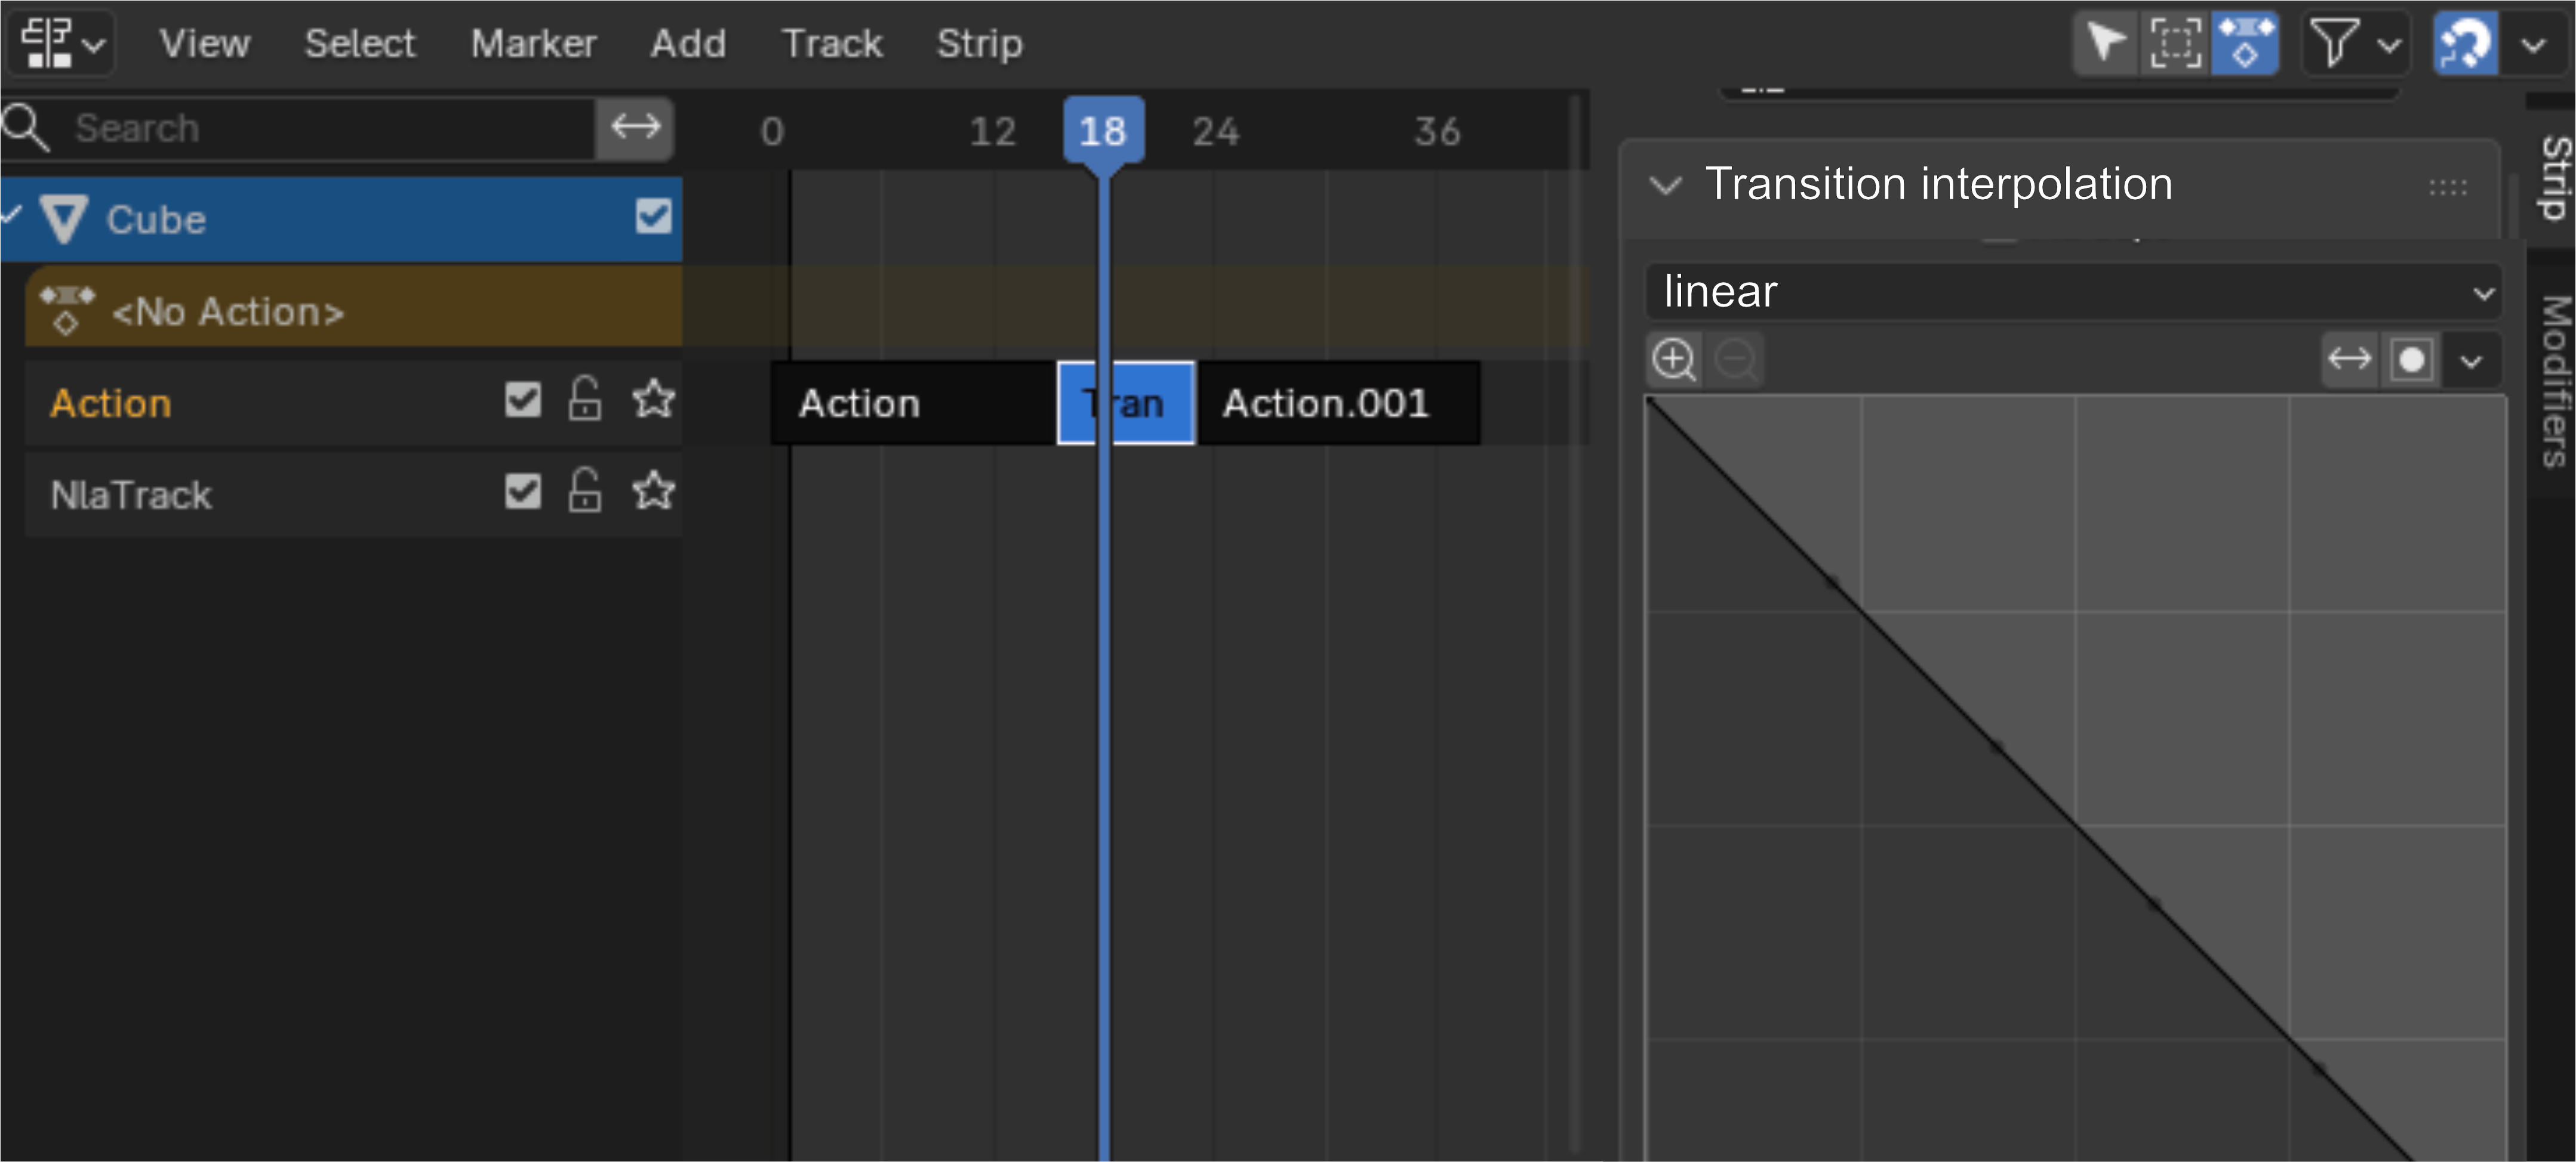
Task: Click the curve reset view arrows icon
Action: tap(2349, 359)
